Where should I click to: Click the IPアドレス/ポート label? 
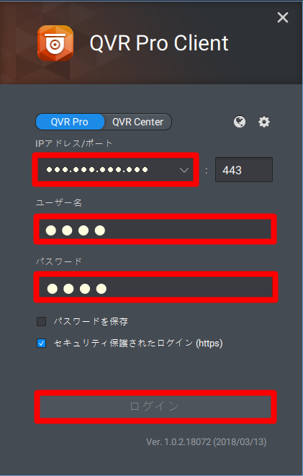pos(73,143)
